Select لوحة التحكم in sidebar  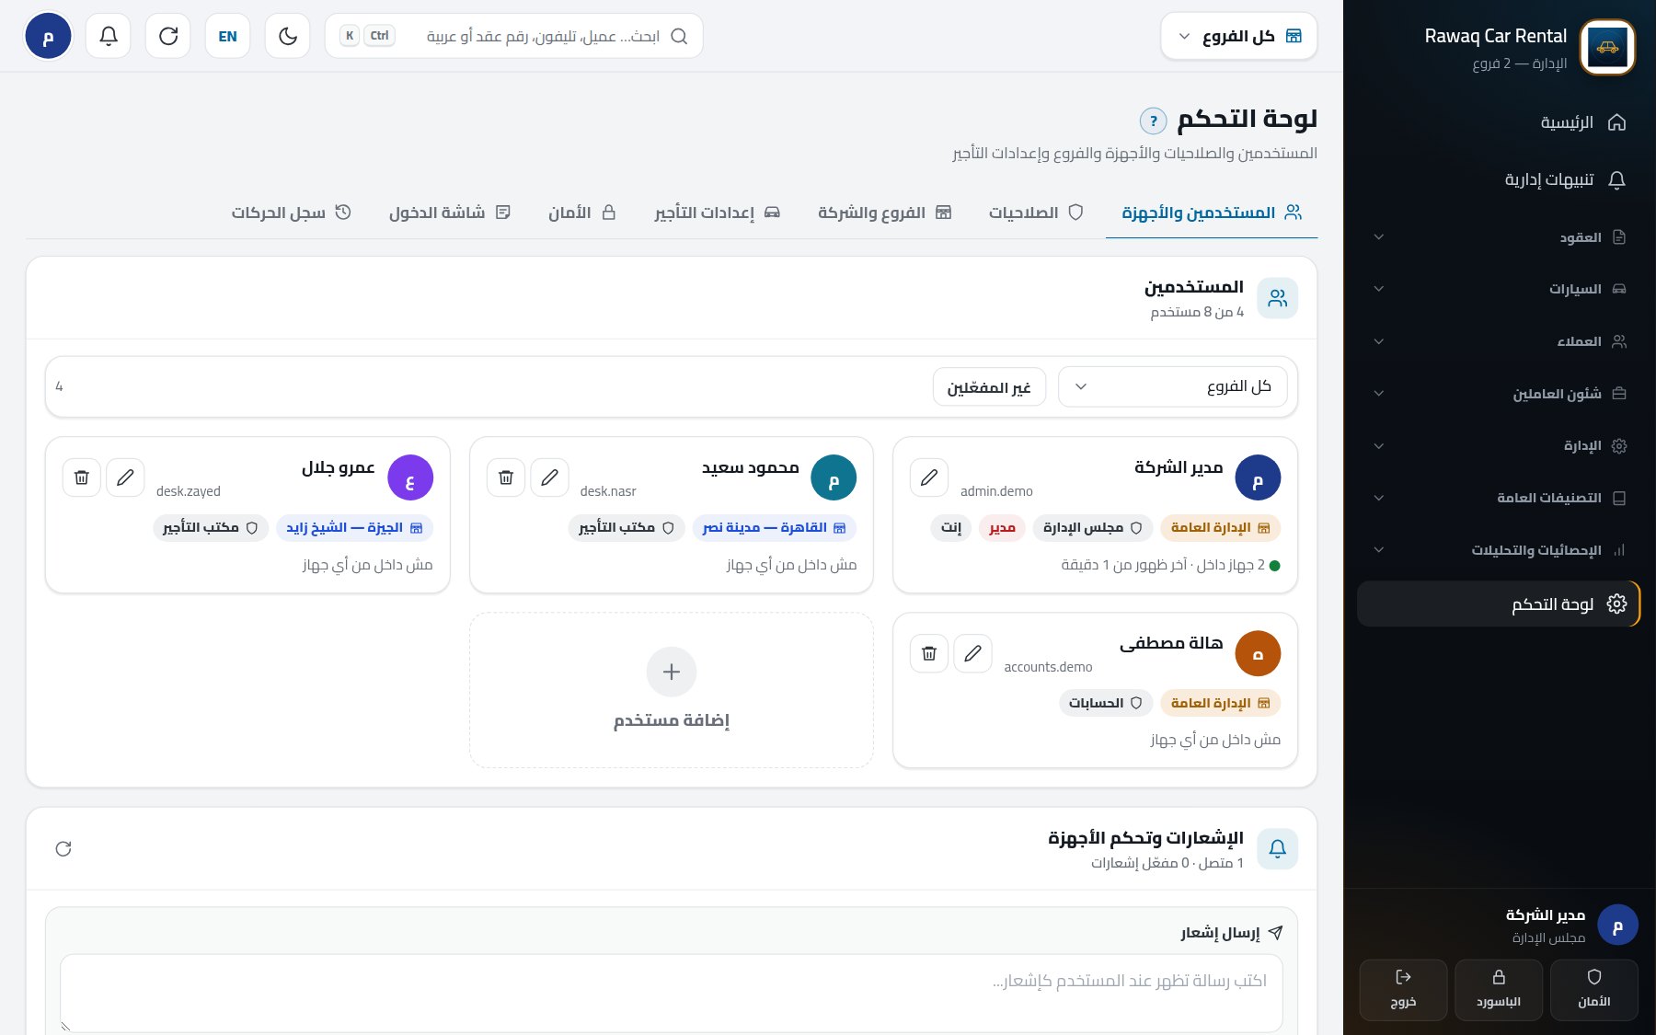(1500, 604)
